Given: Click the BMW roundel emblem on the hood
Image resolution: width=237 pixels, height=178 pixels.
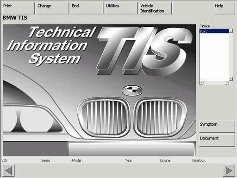Looking at the screenshot, I should [x=132, y=90].
